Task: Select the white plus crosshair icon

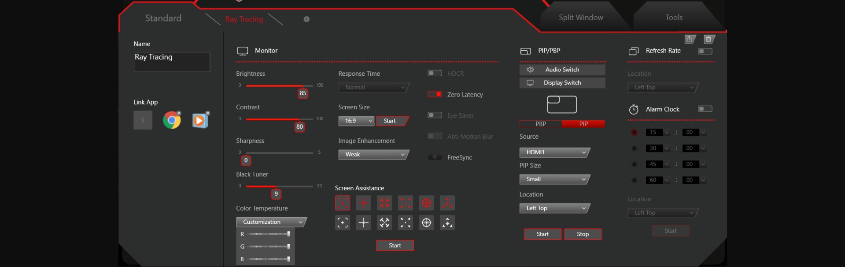Action: (x=363, y=223)
